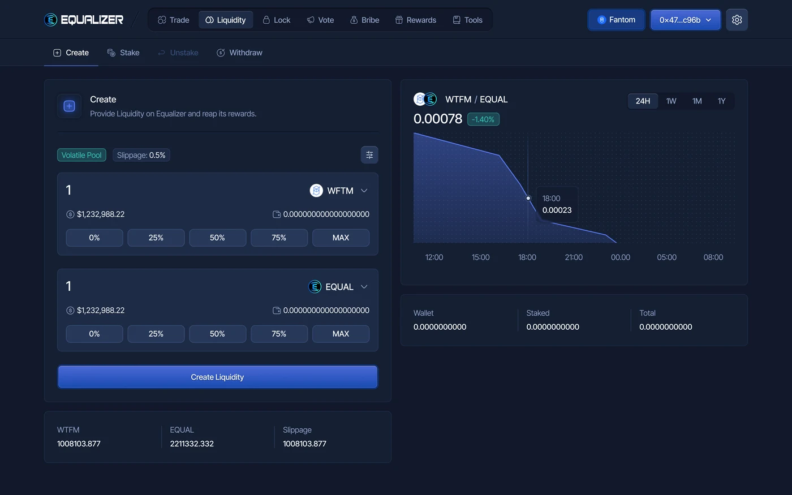Set EQUAL amount to 75%
Screen dimensions: 792x495
279,334
